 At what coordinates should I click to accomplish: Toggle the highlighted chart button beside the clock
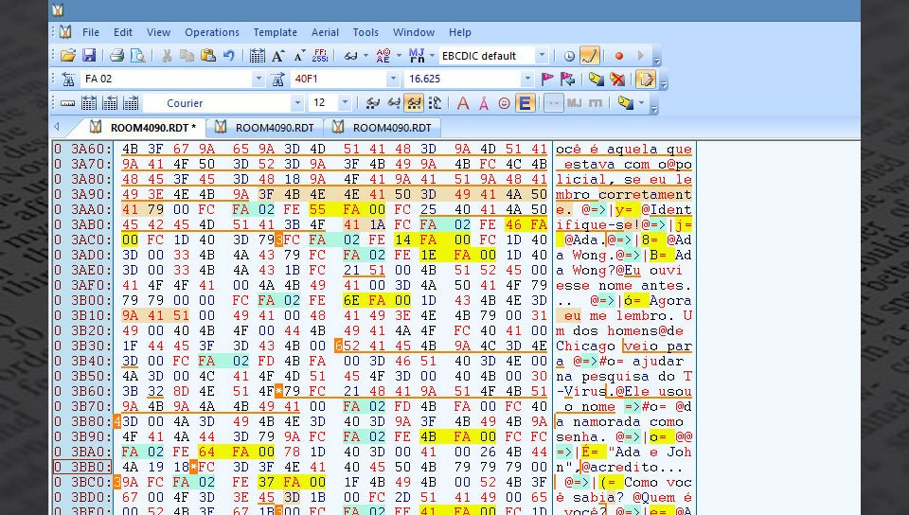(x=590, y=56)
